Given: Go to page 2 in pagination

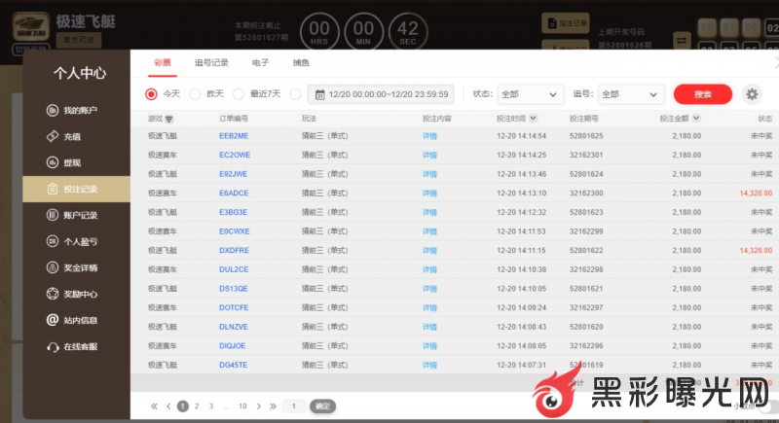Looking at the screenshot, I should coord(197,405).
